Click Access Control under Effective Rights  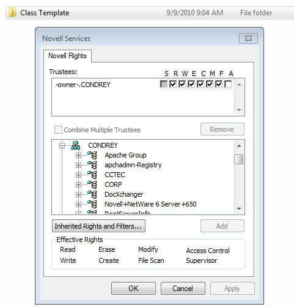point(208,251)
